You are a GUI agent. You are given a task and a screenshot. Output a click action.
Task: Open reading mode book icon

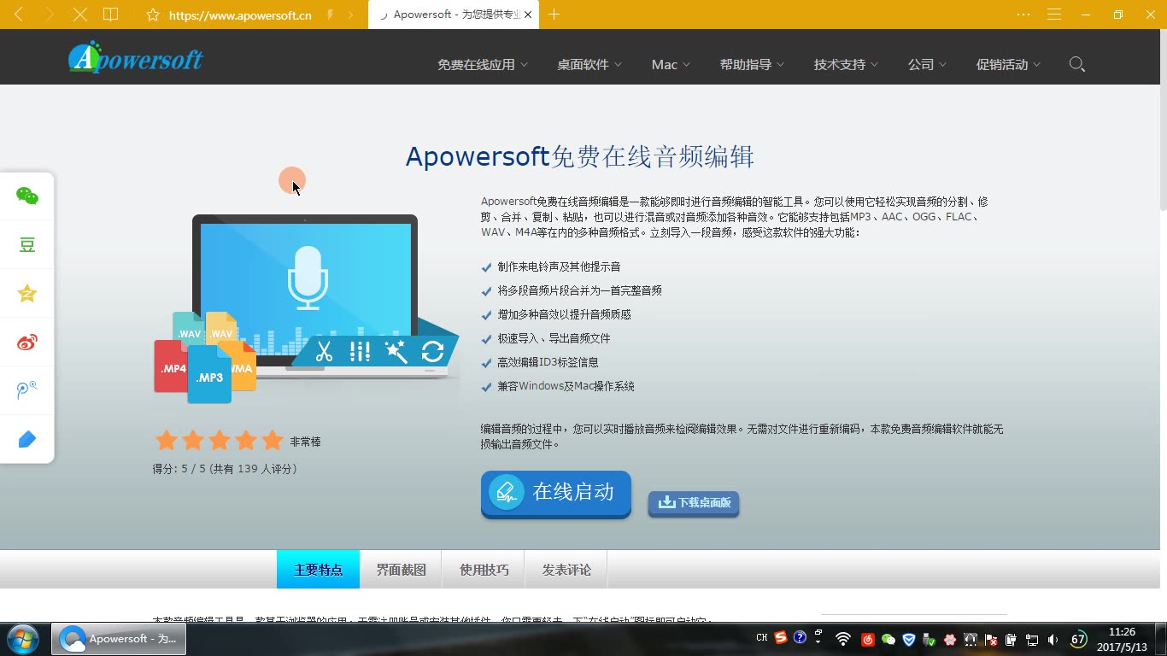[110, 15]
